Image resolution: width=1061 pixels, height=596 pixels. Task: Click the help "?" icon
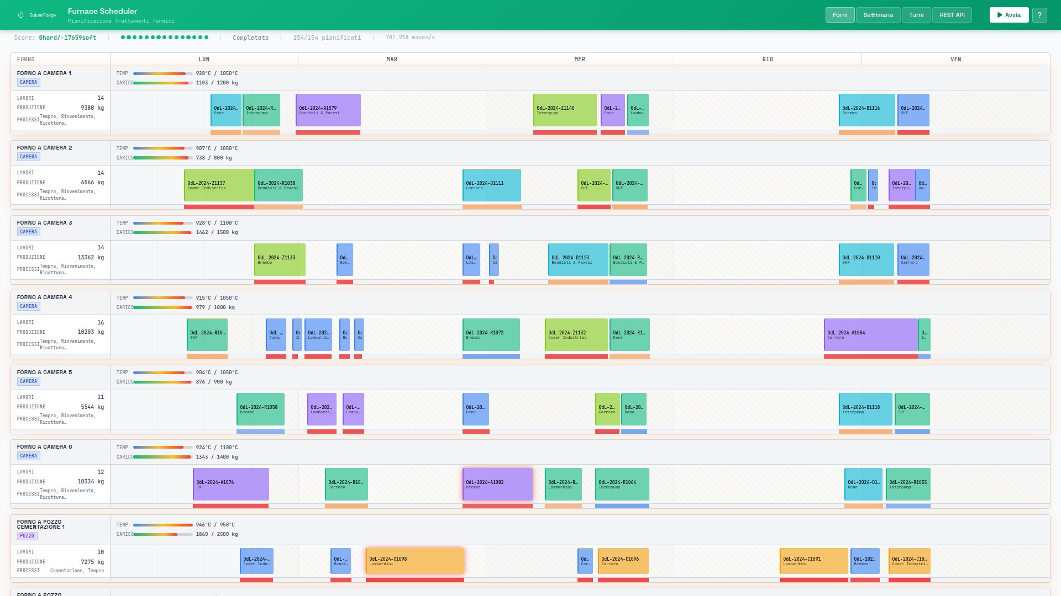click(1039, 15)
